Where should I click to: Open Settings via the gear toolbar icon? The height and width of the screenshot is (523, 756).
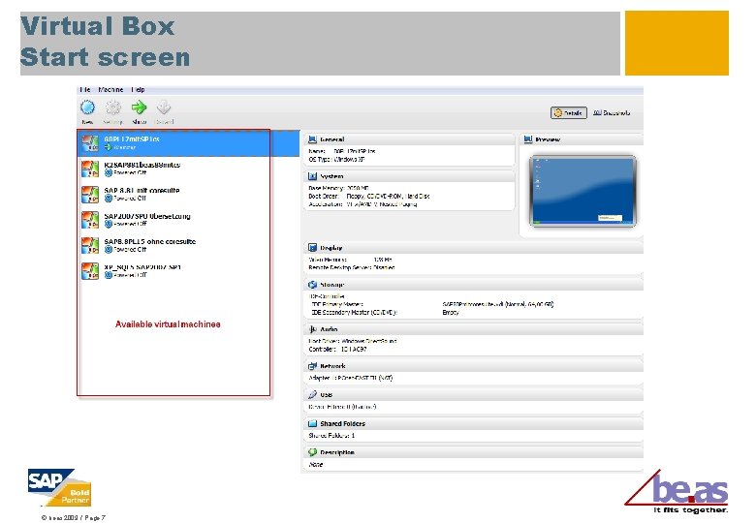(x=113, y=108)
